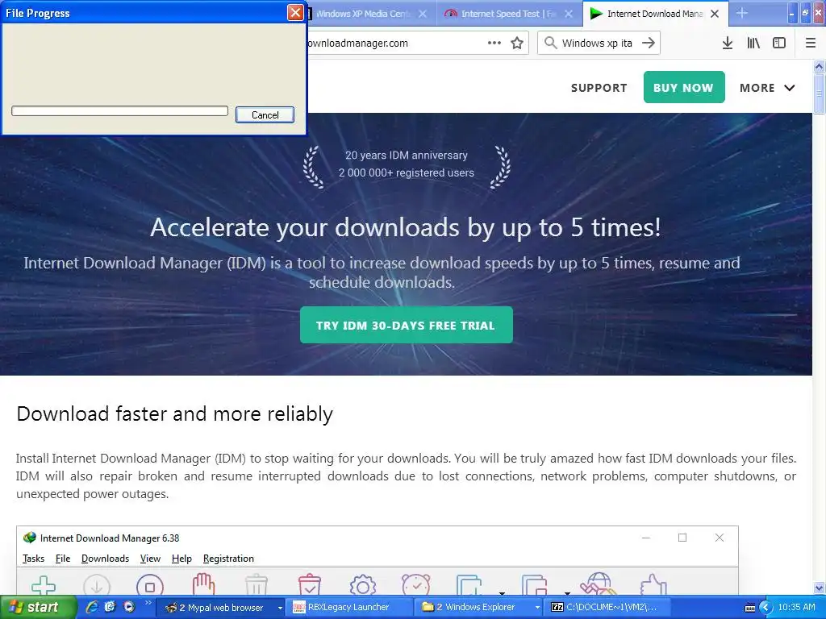Open the Library bookmarks icon
Viewport: 826px width, 619px height.
pyautogui.click(x=753, y=44)
